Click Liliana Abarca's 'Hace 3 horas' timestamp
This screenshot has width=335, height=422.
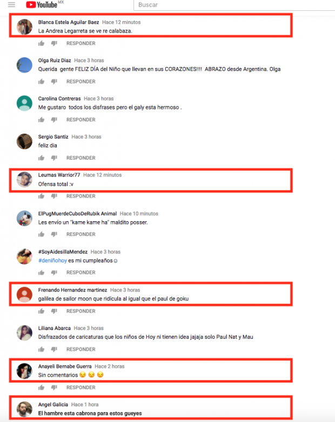[89, 328]
